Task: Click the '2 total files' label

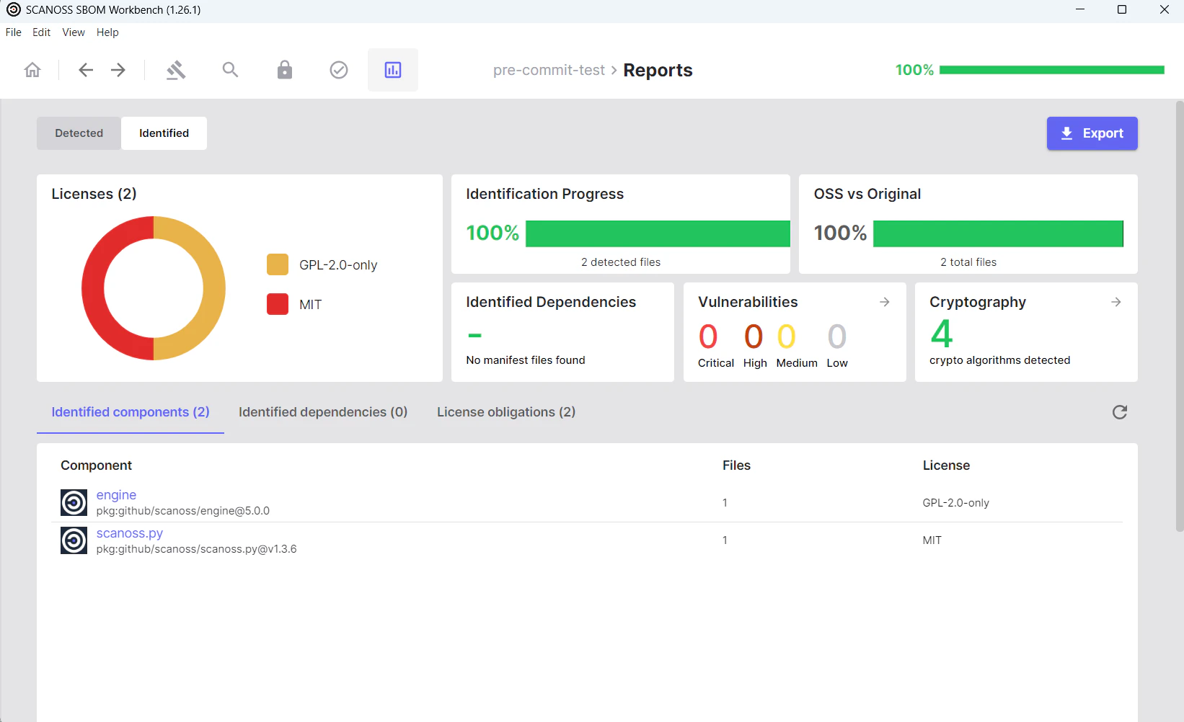Action: tap(968, 262)
